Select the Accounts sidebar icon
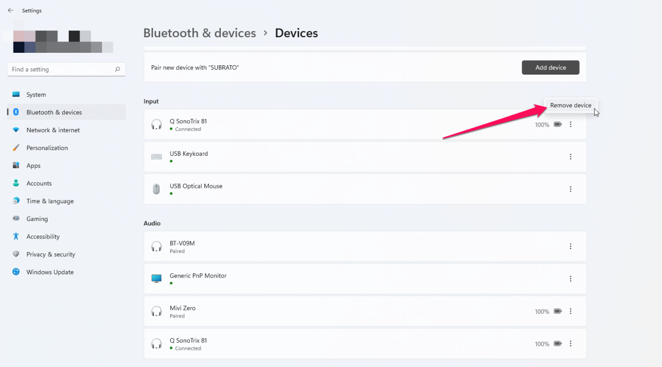This screenshot has width=662, height=367. point(16,183)
